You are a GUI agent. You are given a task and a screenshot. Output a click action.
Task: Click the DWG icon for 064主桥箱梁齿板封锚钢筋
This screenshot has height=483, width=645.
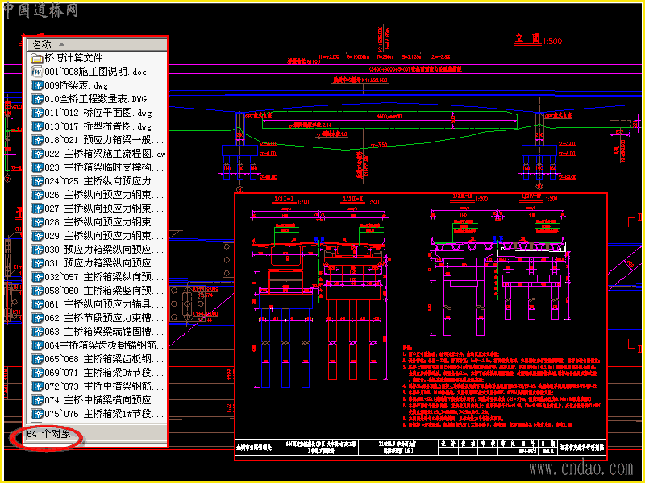pyautogui.click(x=37, y=345)
